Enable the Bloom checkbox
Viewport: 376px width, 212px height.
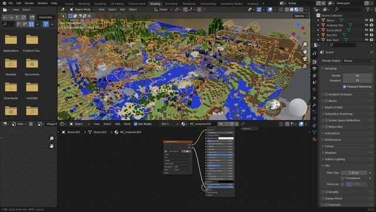326,101
